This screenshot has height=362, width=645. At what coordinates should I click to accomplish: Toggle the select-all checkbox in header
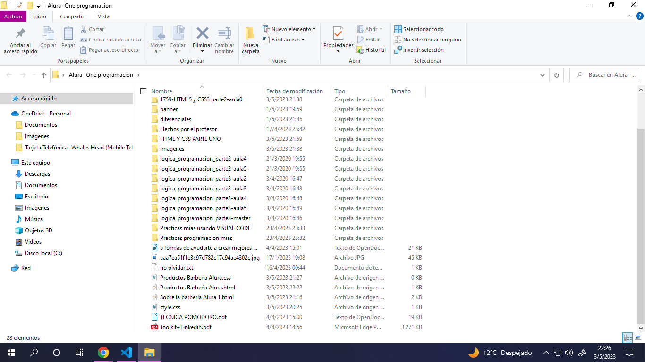pos(143,91)
